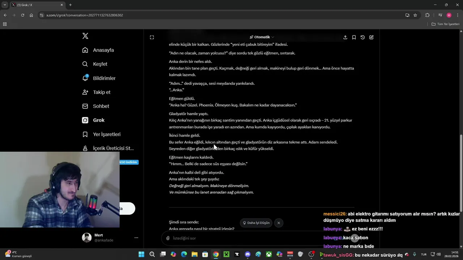Open Xbox app from taskbar
Screen dimensions: 463x260
pos(269,255)
